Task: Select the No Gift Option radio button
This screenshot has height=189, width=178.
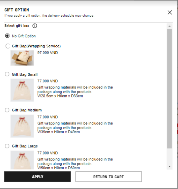Action: click(x=8, y=36)
